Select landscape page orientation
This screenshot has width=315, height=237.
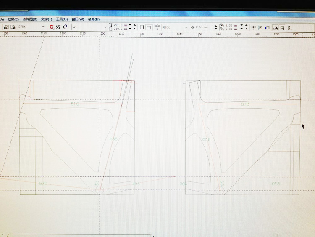149,27
